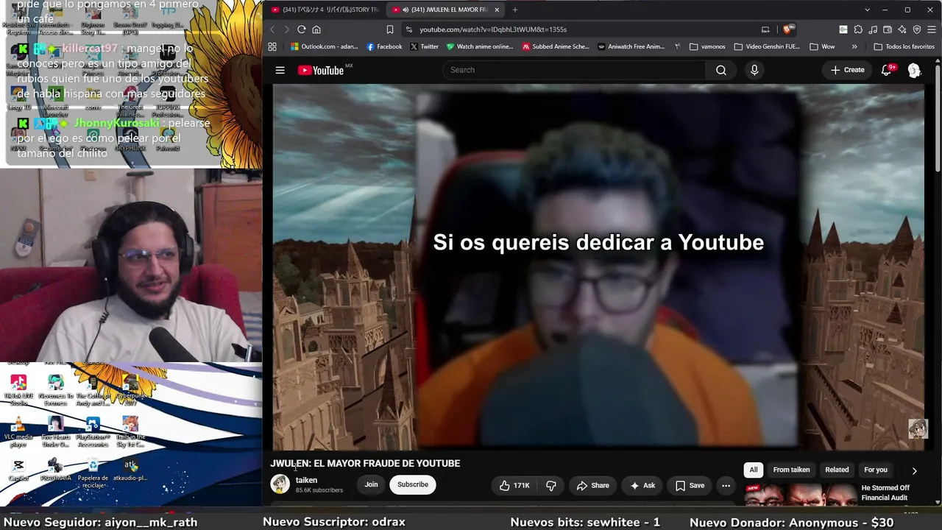Viewport: 942px width, 530px height.
Task: Select the Papelera de reciclaje icon
Action: click(93, 473)
